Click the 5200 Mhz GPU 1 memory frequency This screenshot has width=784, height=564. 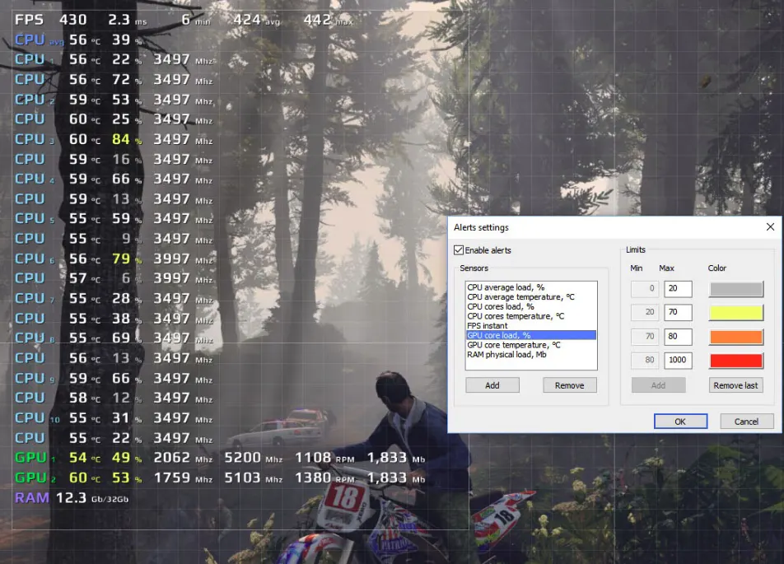pos(254,458)
